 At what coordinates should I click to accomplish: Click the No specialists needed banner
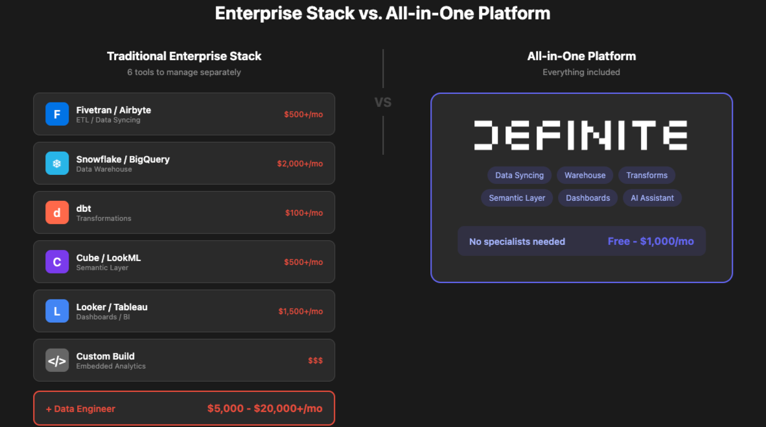coord(516,241)
